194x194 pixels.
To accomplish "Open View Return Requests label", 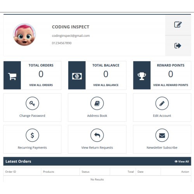I will pyautogui.click(x=97, y=148).
